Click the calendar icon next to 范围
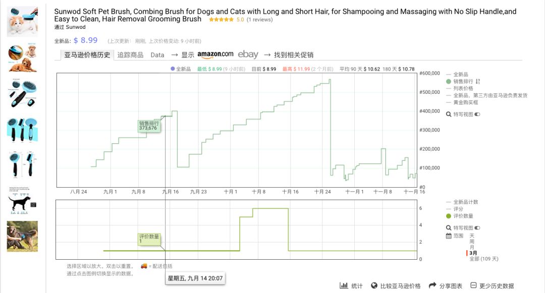This screenshot has width=545, height=293. point(449,236)
